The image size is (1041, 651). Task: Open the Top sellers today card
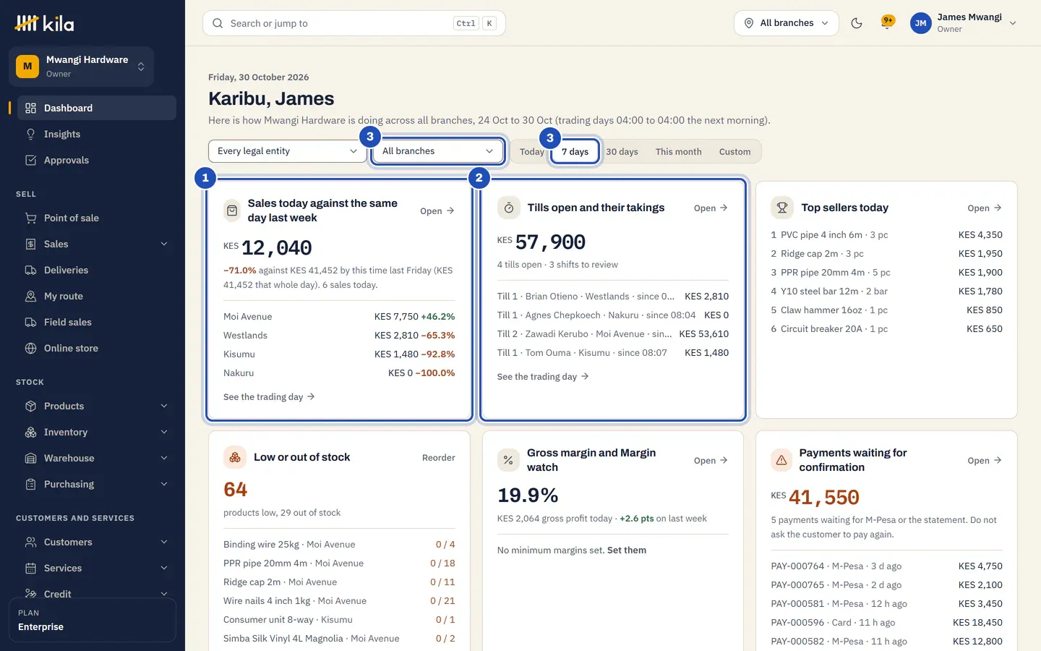click(985, 208)
